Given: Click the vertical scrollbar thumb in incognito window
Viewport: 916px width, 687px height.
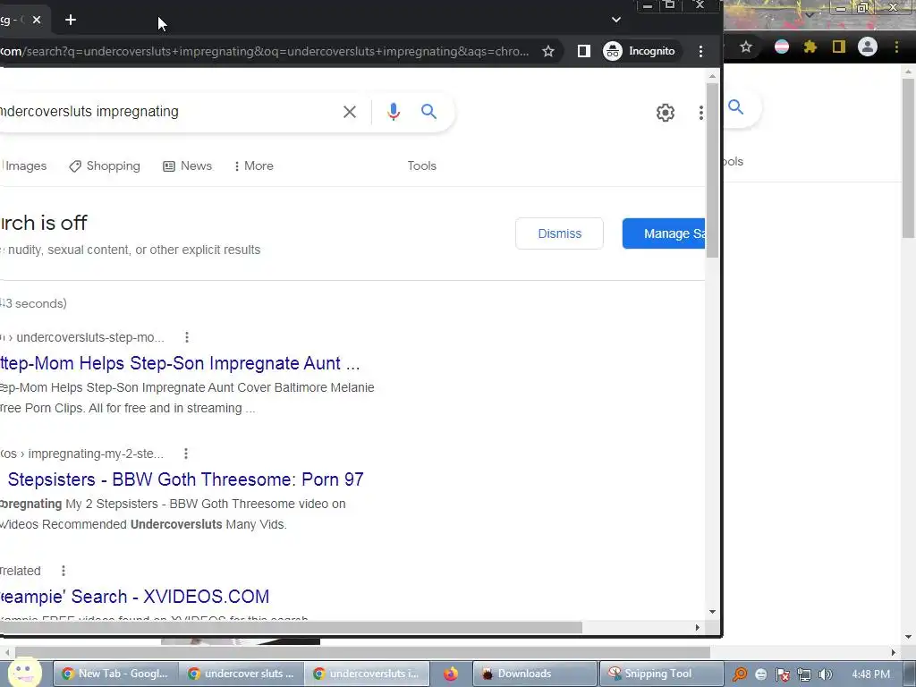Looking at the screenshot, I should (712, 169).
